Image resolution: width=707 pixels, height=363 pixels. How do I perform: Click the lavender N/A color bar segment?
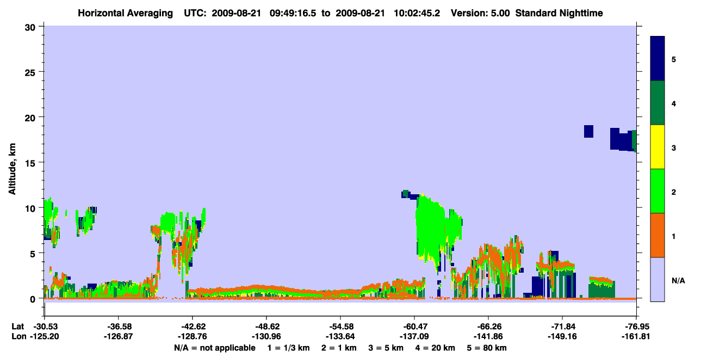(658, 279)
